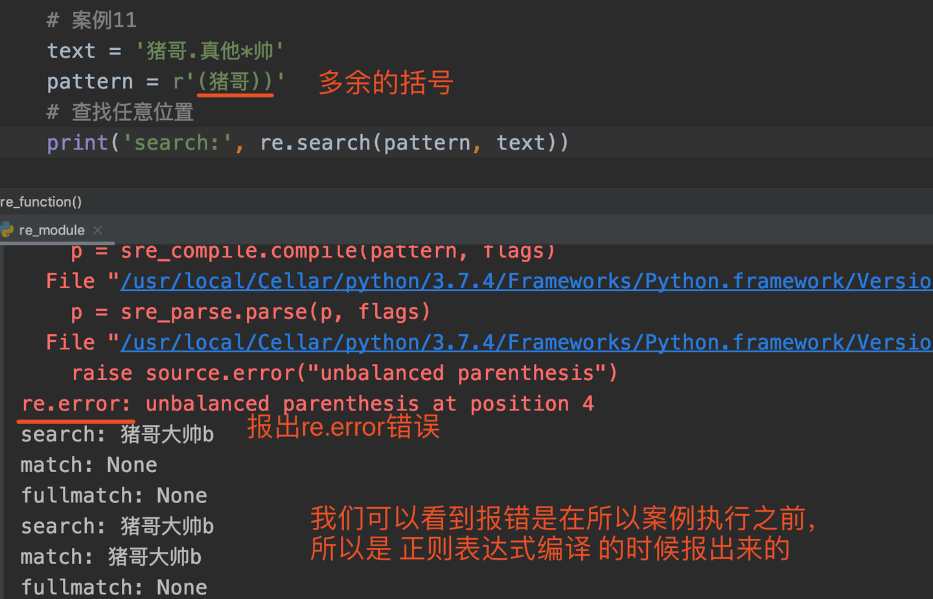Click the re.error underlined label
This screenshot has height=599, width=933.
[x=75, y=403]
